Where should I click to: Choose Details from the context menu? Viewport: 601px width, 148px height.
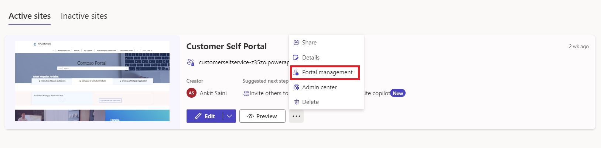pos(311,58)
